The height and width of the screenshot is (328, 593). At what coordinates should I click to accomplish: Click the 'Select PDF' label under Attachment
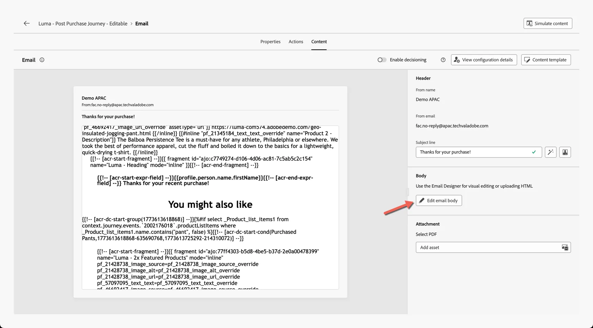click(x=426, y=234)
